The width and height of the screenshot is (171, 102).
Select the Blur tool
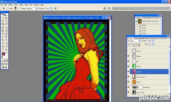coord(3,37)
